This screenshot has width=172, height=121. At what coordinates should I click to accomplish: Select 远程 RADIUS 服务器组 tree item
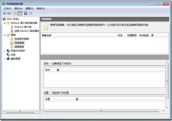click(27, 31)
